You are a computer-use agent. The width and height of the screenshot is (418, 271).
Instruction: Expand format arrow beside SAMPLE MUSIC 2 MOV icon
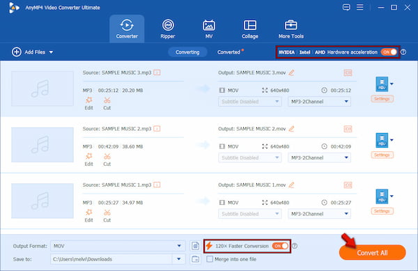point(392,140)
